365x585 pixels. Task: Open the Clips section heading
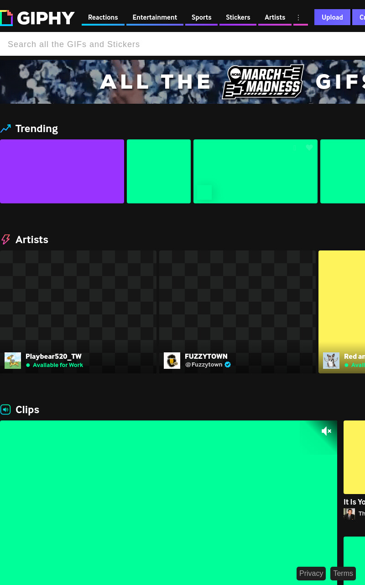click(27, 410)
